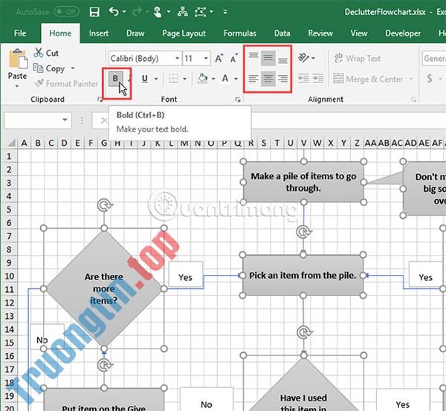Select the 'Are there more items?' diamond

tap(104, 288)
